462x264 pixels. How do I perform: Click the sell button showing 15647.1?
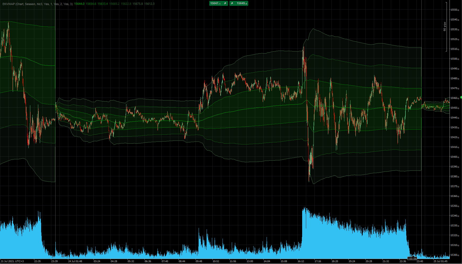pos(219,3)
